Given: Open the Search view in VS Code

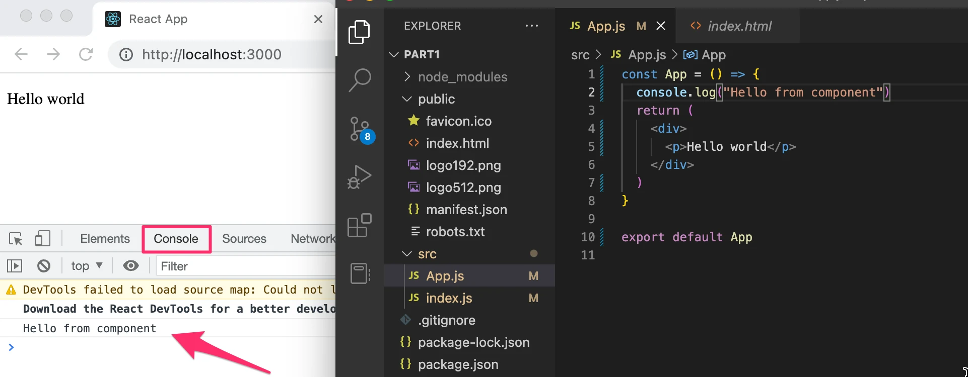Looking at the screenshot, I should pyautogui.click(x=360, y=80).
